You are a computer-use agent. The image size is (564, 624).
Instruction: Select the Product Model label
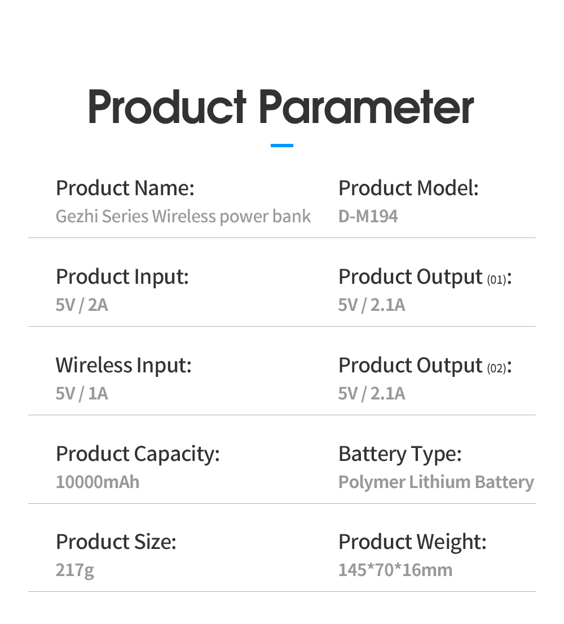click(408, 188)
